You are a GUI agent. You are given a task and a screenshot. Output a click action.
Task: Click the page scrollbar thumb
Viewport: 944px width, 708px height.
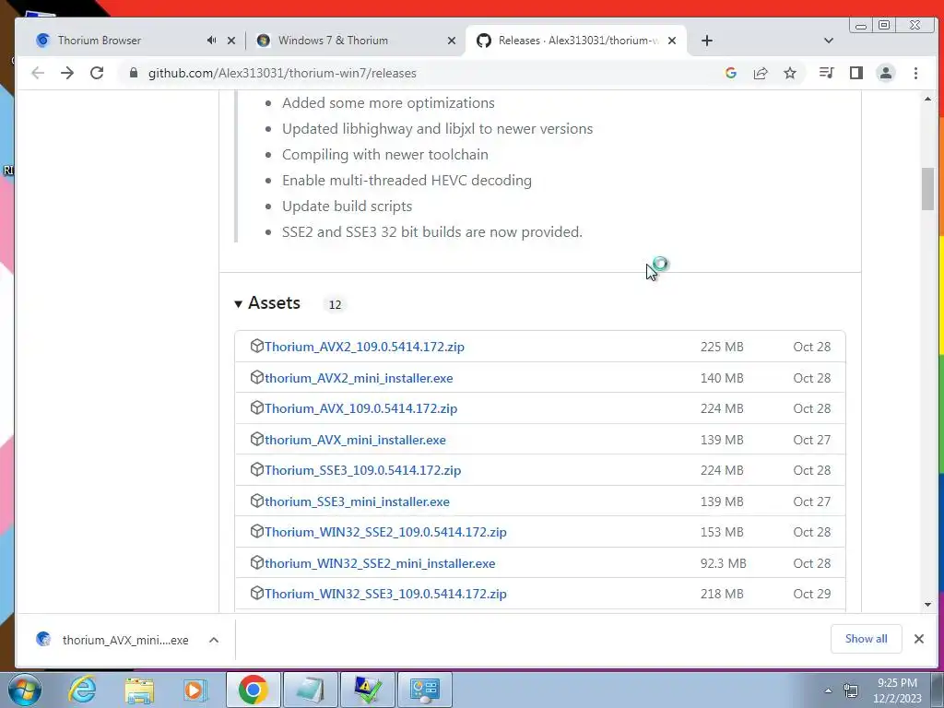click(927, 188)
